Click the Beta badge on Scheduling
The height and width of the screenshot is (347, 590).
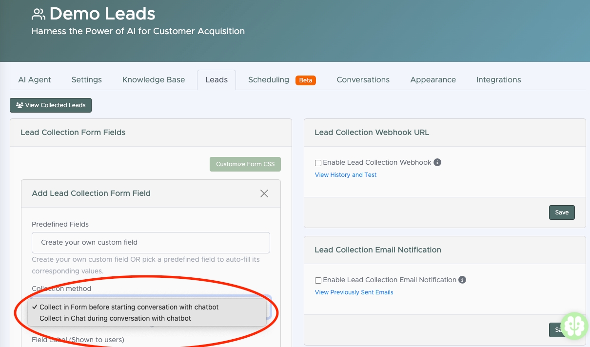pos(306,80)
